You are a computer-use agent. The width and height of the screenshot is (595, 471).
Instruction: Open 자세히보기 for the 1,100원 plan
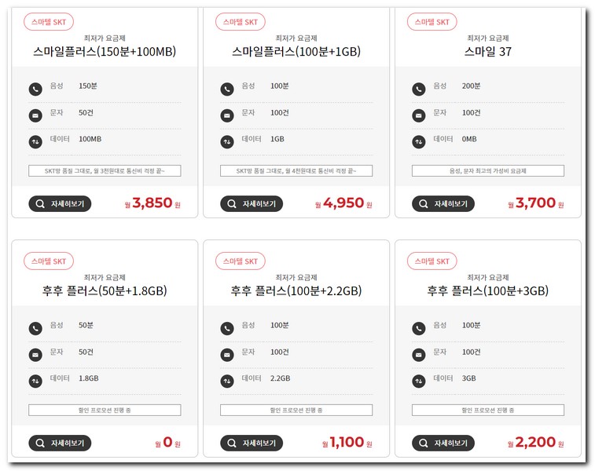click(252, 443)
